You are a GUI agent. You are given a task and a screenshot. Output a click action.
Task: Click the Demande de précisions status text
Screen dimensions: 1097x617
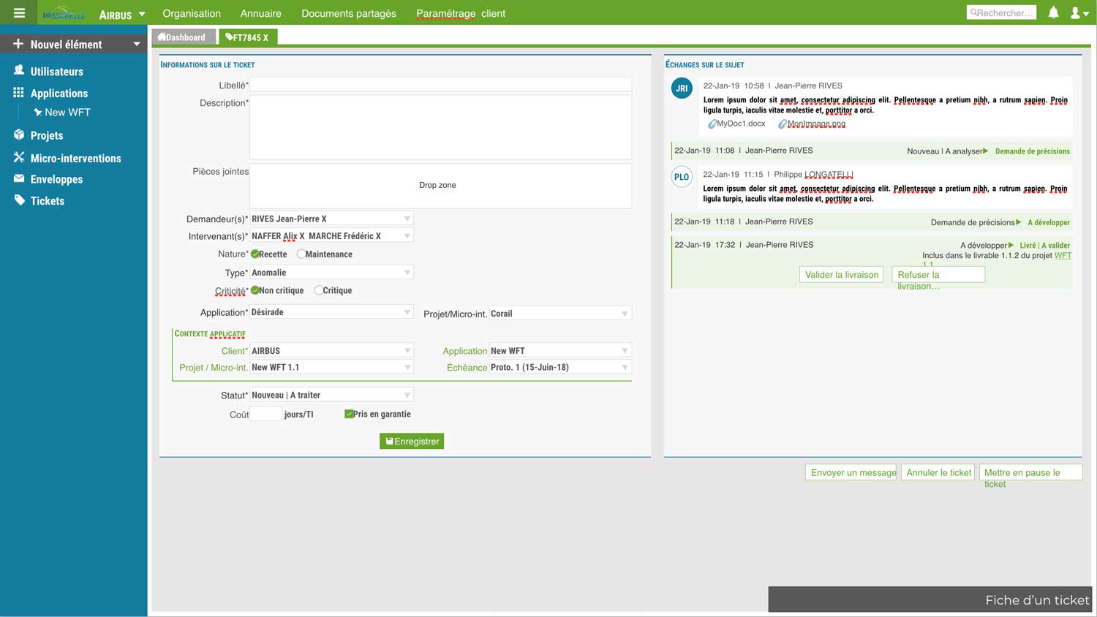tap(1032, 151)
